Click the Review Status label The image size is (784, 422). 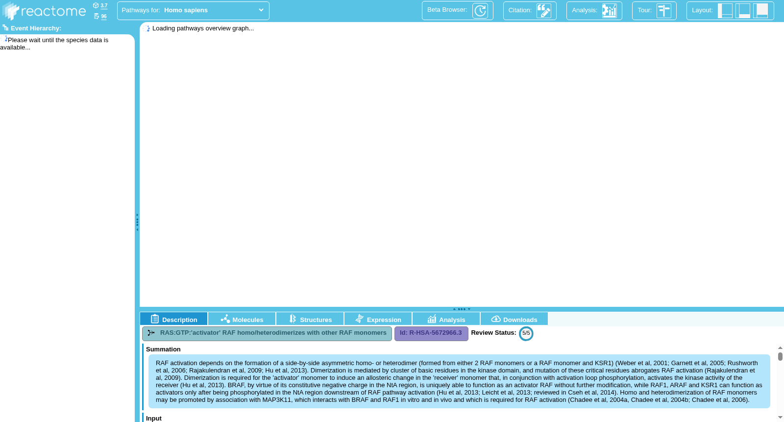click(x=493, y=333)
